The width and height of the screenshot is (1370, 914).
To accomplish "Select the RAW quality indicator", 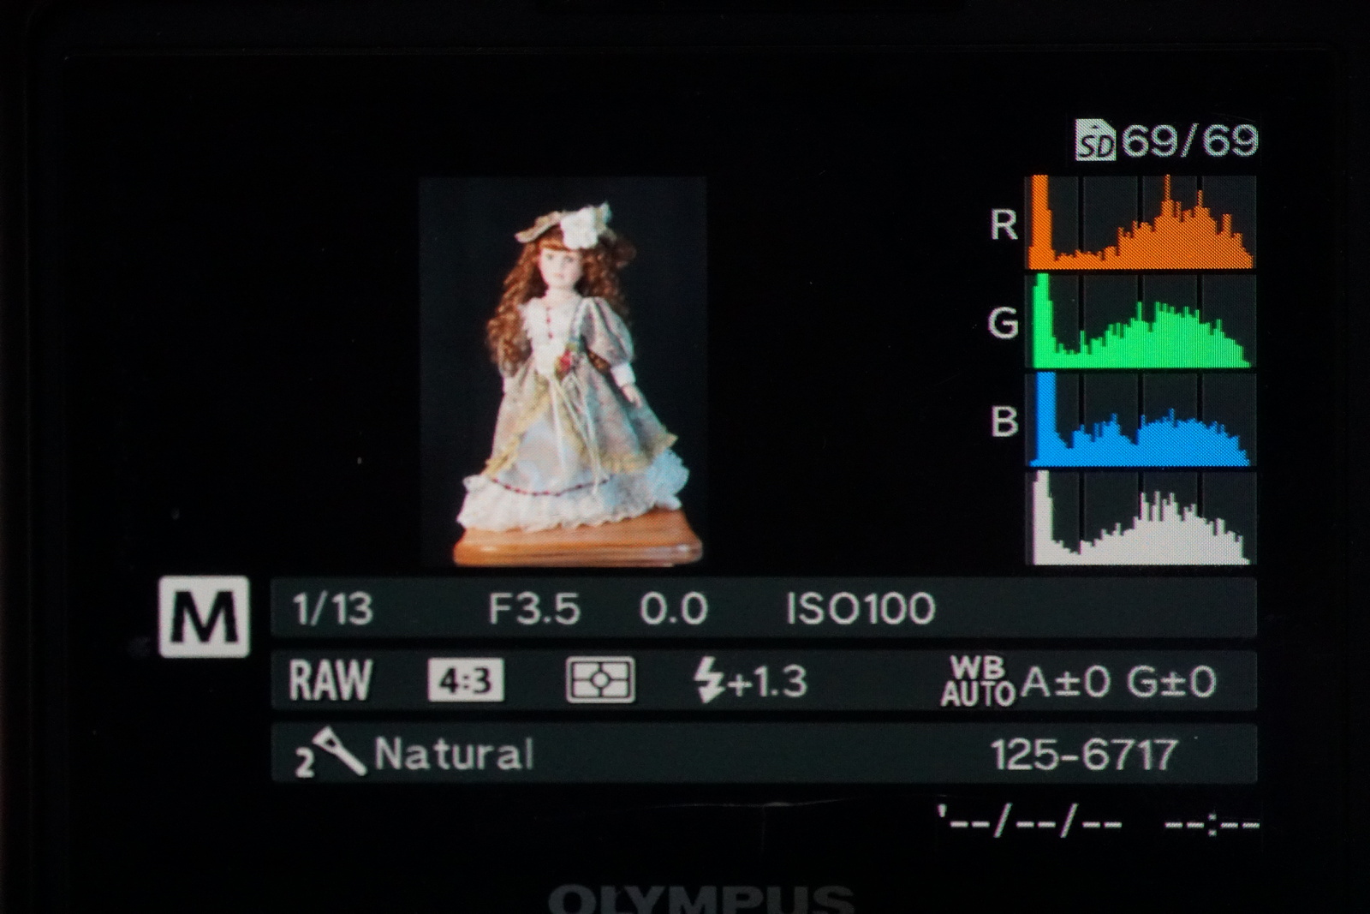I will pos(331,681).
